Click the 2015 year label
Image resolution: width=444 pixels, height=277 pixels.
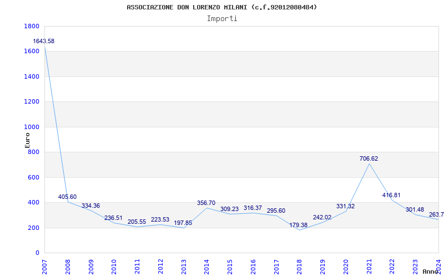click(230, 267)
